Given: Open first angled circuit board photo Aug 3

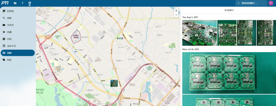Looking at the screenshot, I should tap(199, 33).
